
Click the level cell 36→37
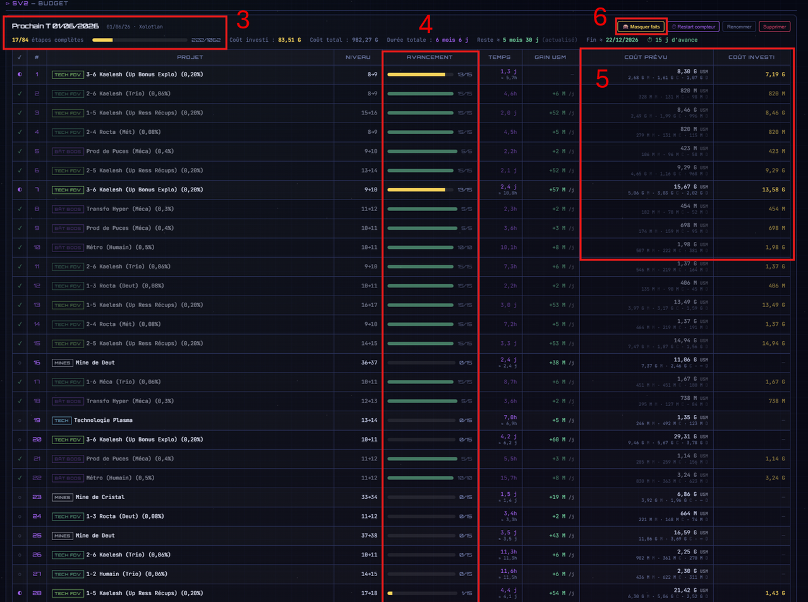(369, 363)
